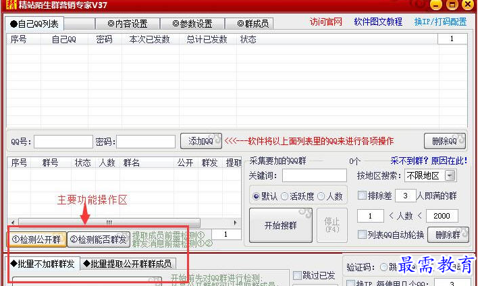Enable the 列表QQ自动轮换 checkbox
The height and width of the screenshot is (286, 480).
coord(362,235)
